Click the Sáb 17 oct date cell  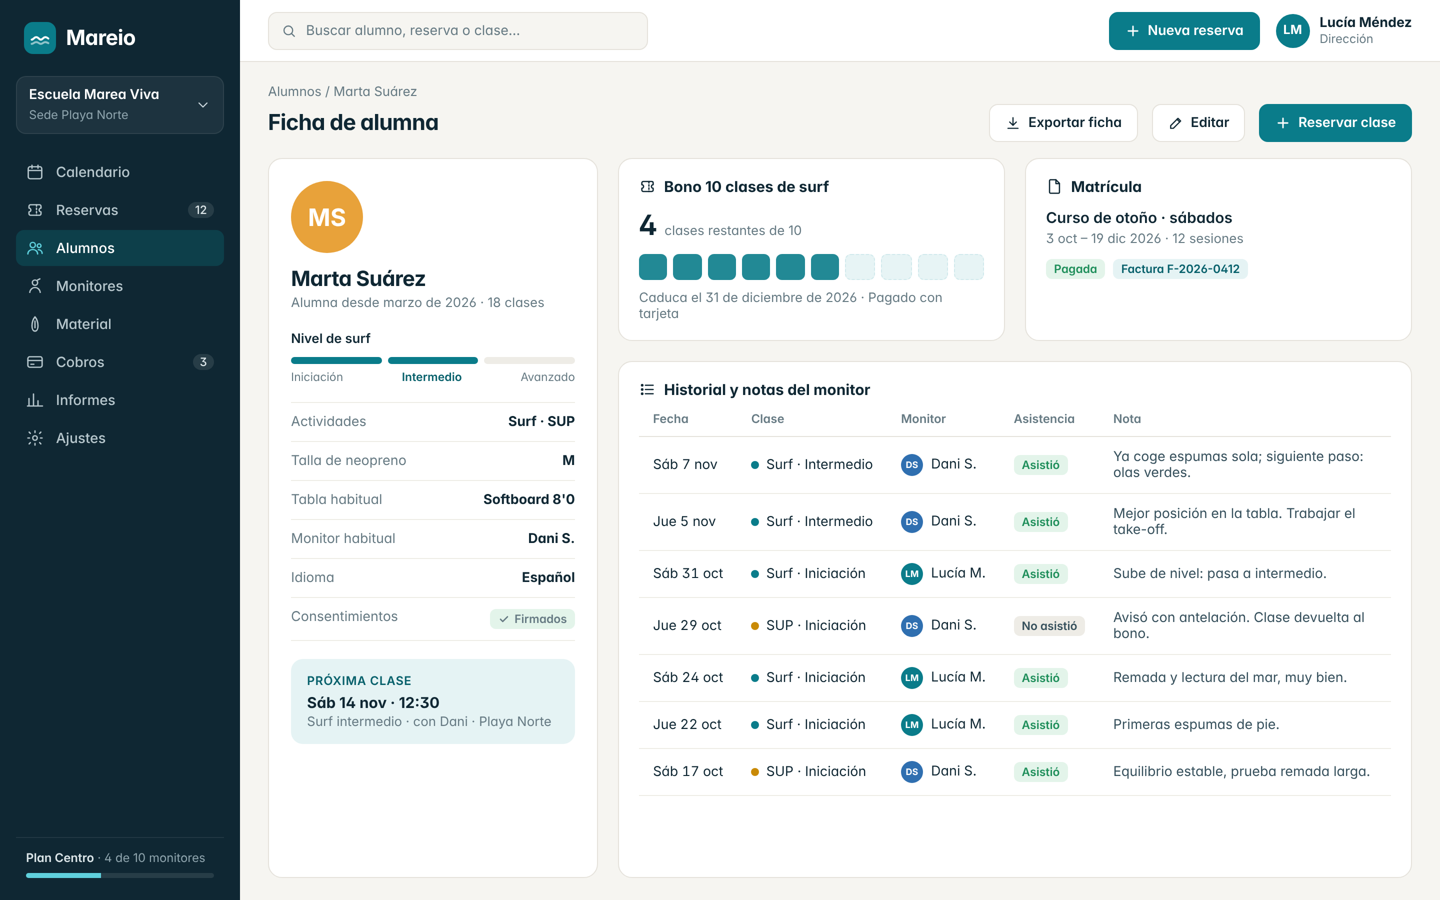[688, 771]
